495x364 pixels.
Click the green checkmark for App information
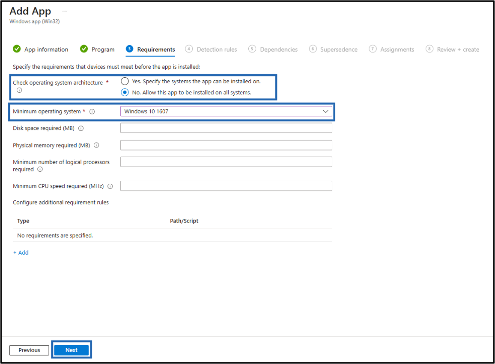[17, 49]
